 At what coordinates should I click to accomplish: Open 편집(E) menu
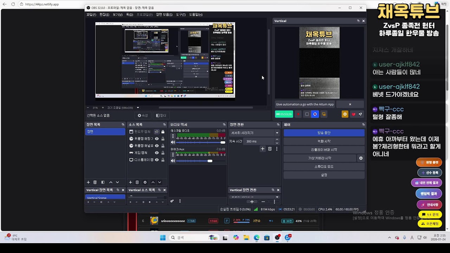[104, 15]
